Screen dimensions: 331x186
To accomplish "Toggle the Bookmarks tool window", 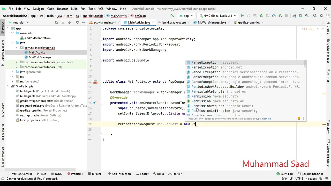I will point(3,133).
